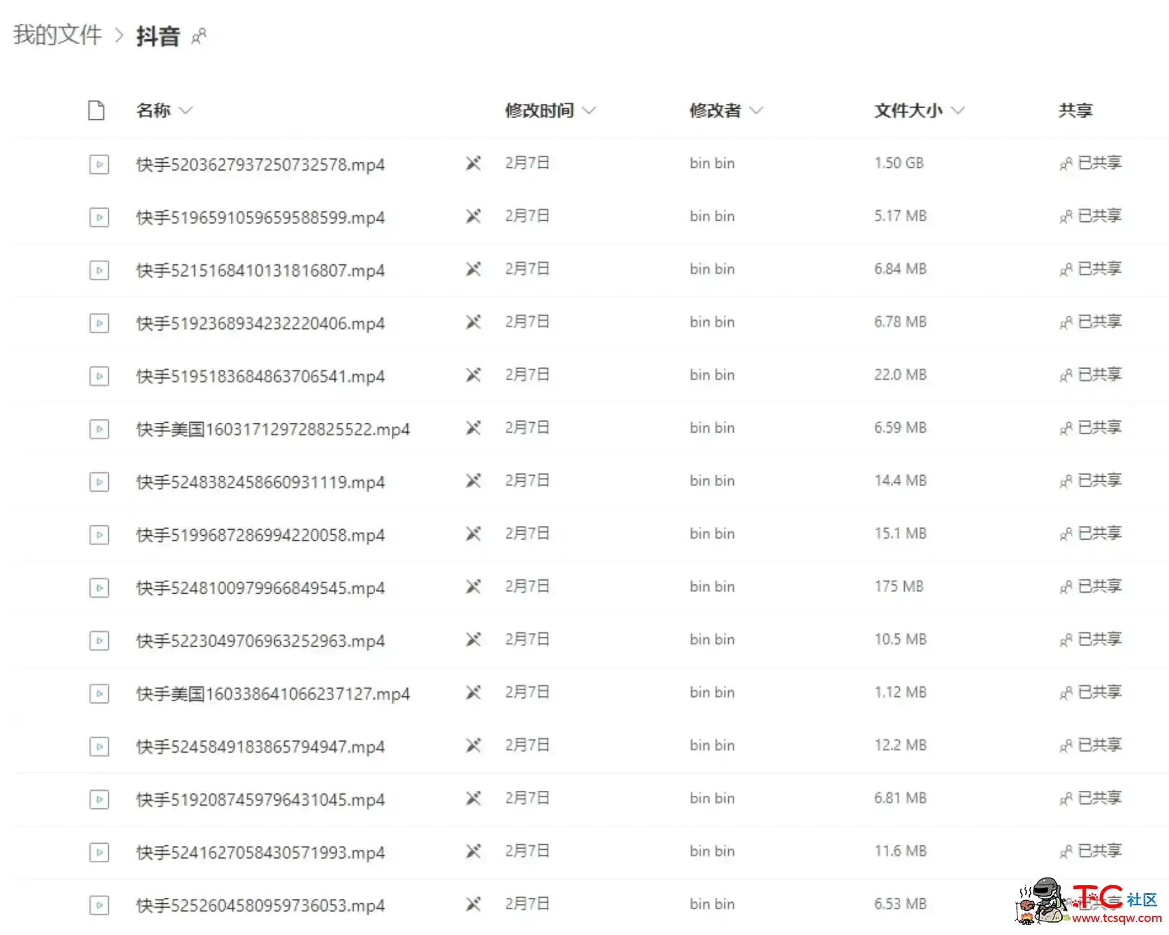Open file 快手5203627937250732578.mp4

(261, 165)
